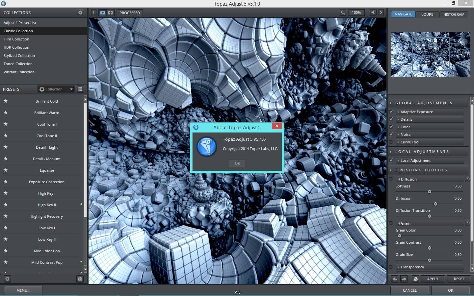Image resolution: width=474 pixels, height=296 pixels.
Task: Expand the Color section
Action: point(429,127)
